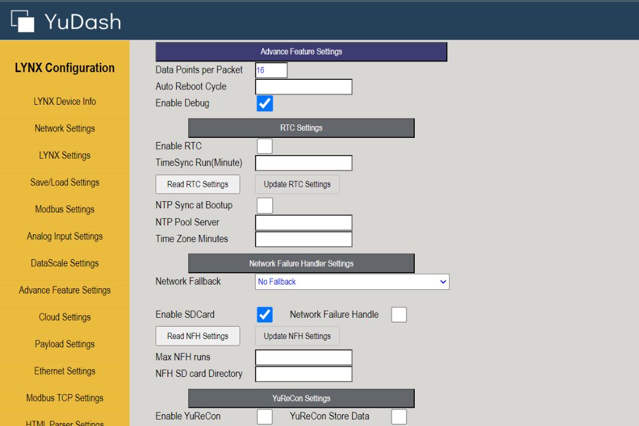This screenshot has width=639, height=426.
Task: Open the Network Fallback dropdown
Action: pos(352,282)
